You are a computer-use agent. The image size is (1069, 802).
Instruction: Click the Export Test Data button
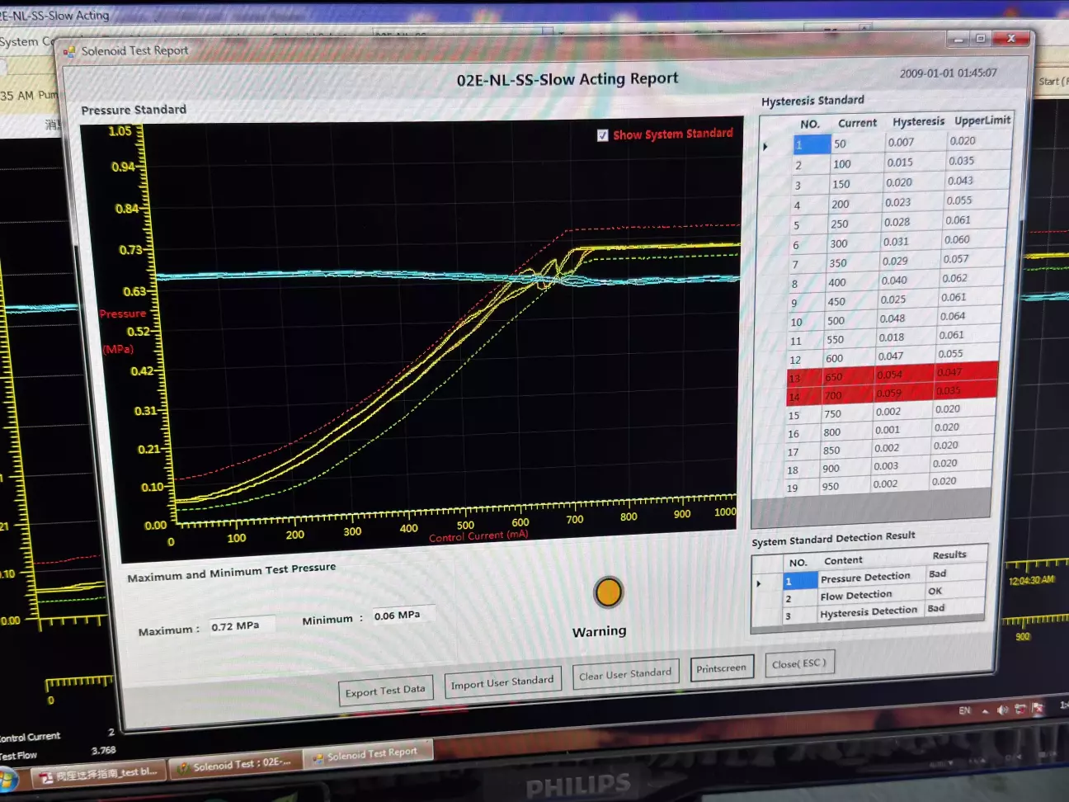385,691
